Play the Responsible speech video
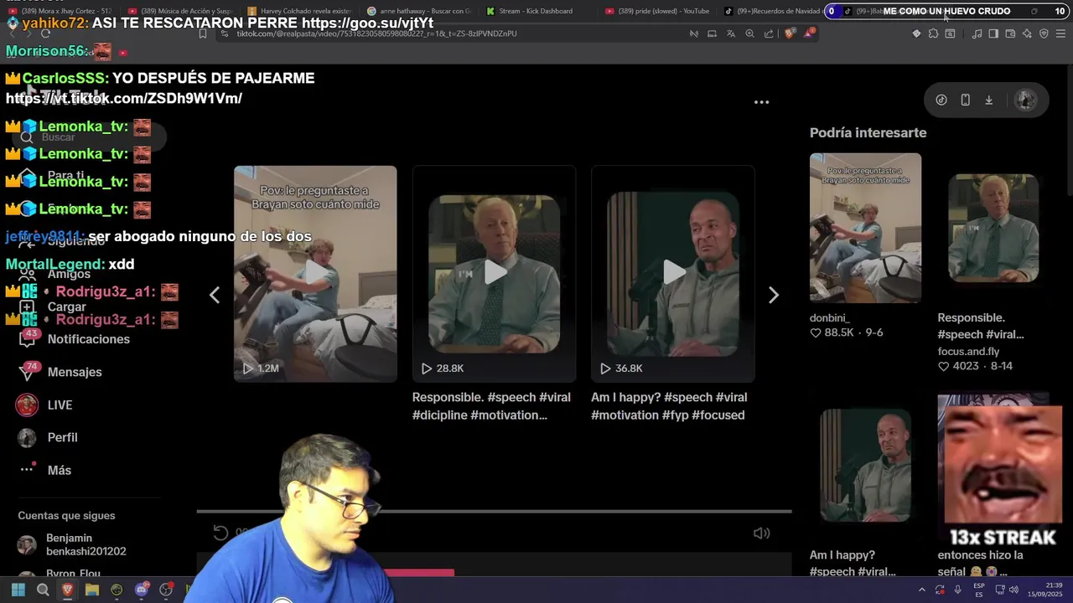Screen dimensions: 1073x603 (x=494, y=273)
